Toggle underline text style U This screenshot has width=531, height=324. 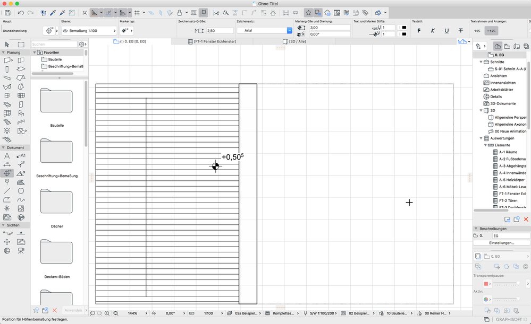(x=446, y=31)
